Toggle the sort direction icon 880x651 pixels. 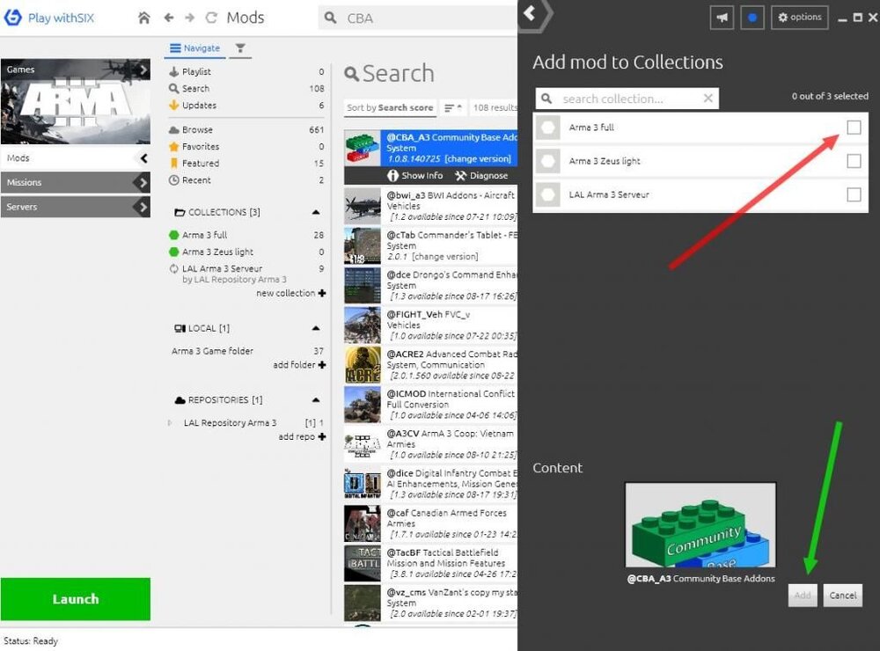tap(453, 107)
